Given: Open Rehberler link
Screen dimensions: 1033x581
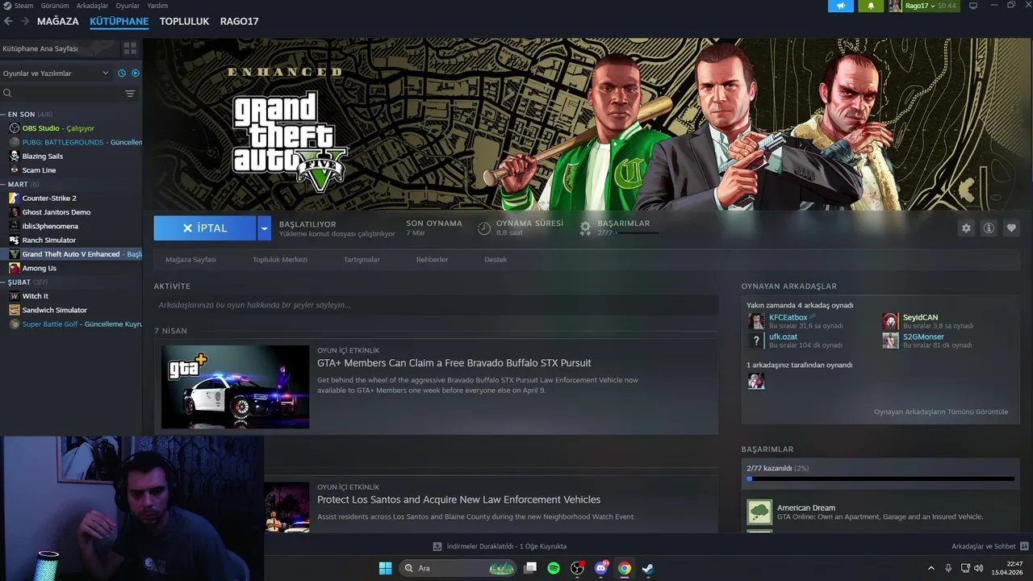Looking at the screenshot, I should click(x=432, y=260).
